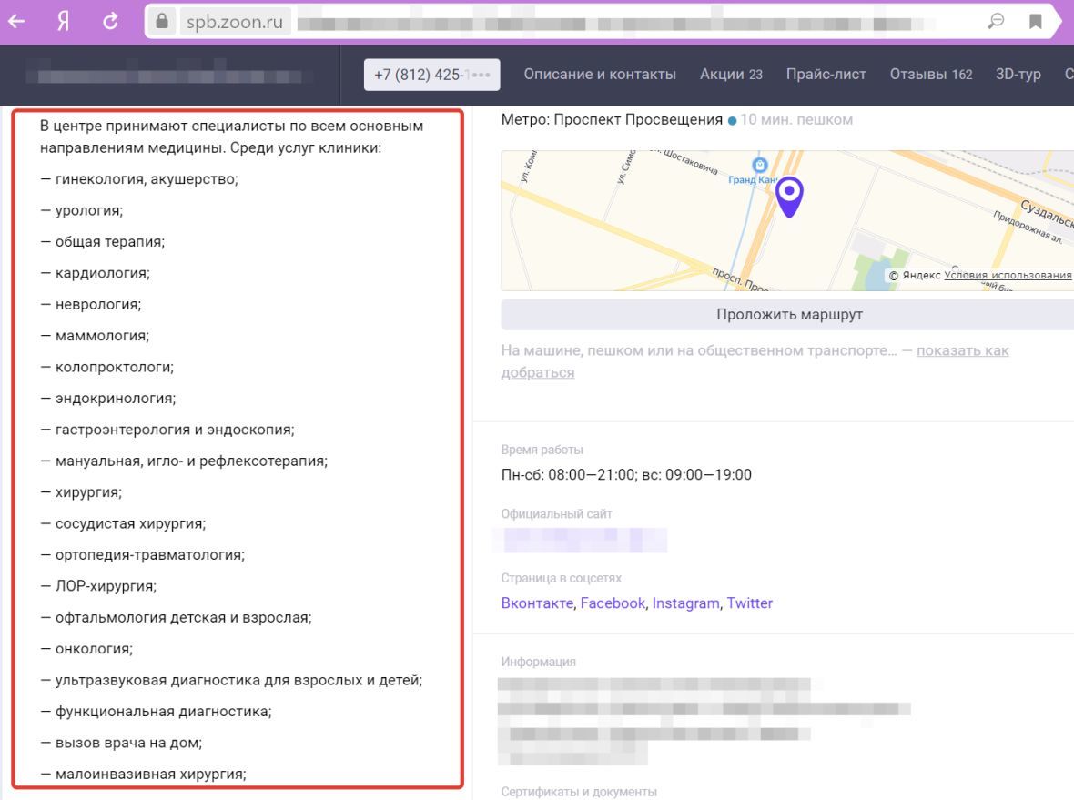Bookmark this page with the bookmark icon

[x=1036, y=22]
